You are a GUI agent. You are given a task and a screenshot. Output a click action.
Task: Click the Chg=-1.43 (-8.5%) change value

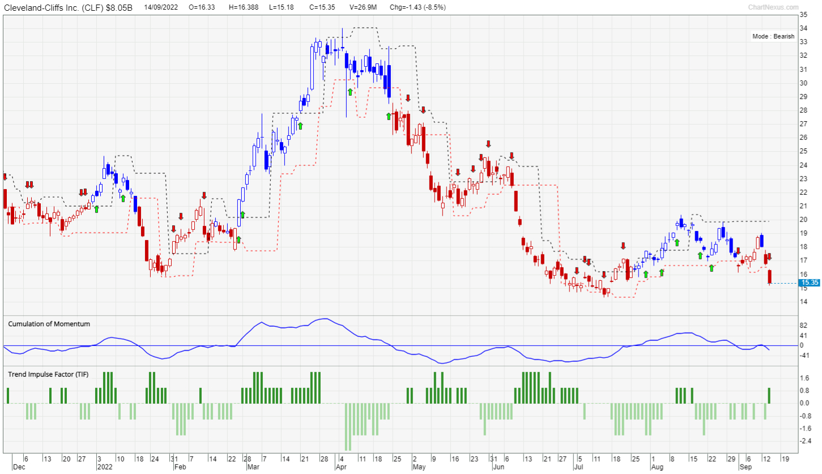pos(418,7)
